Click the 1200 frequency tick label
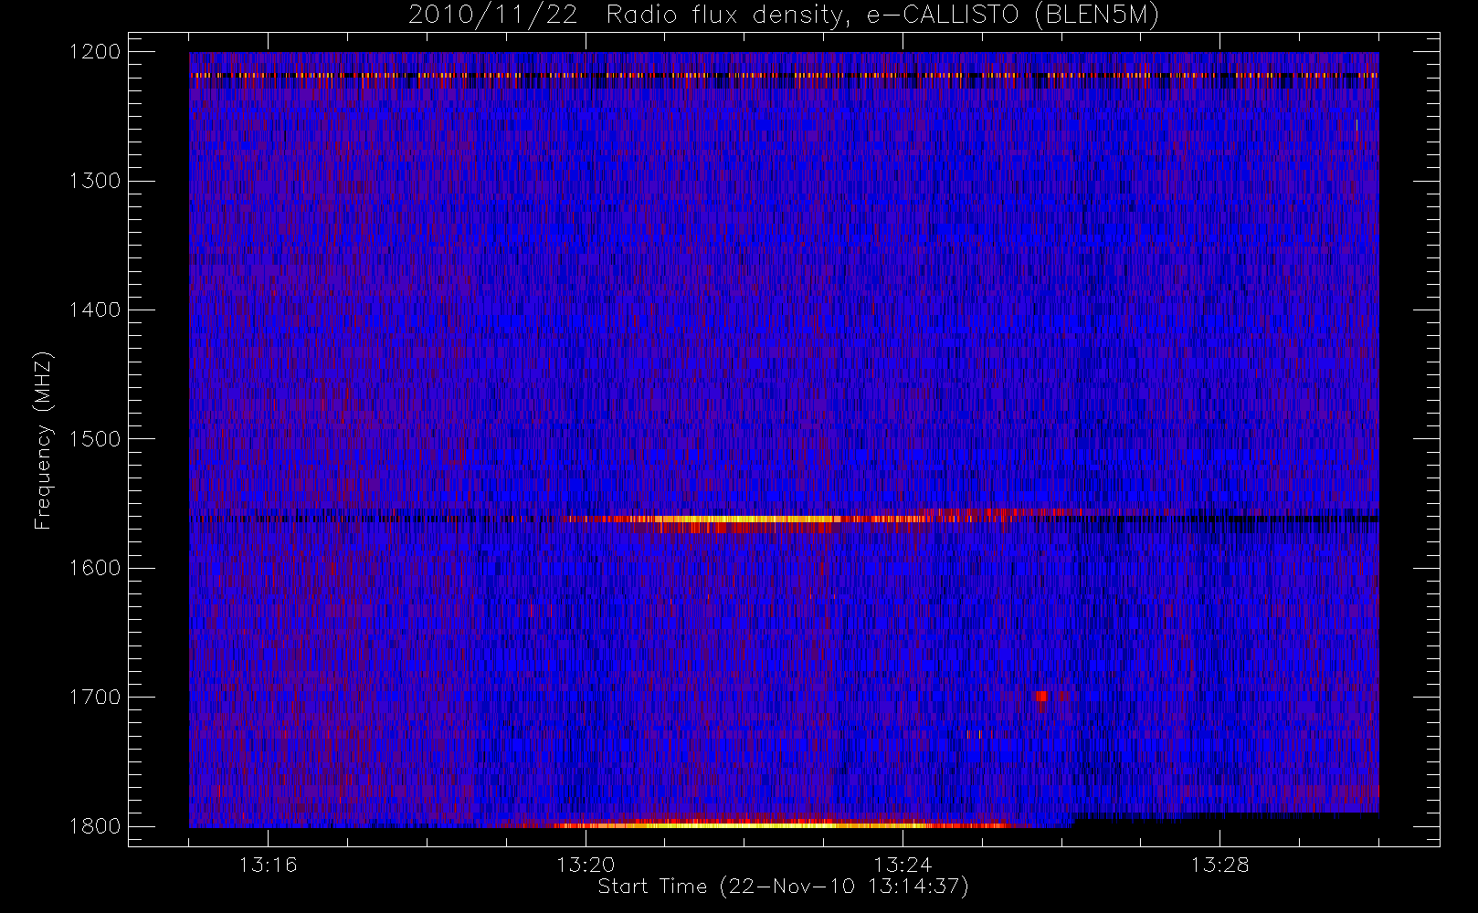Image resolution: width=1478 pixels, height=913 pixels. click(x=95, y=52)
